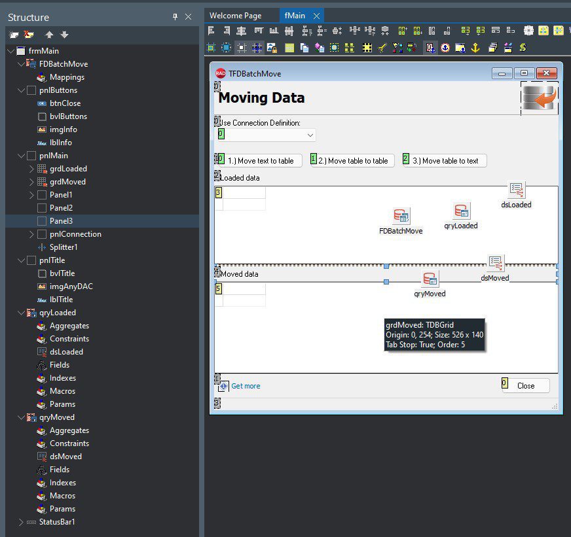Click the '3.) Move table to text' button
The height and width of the screenshot is (537, 571).
445,161
